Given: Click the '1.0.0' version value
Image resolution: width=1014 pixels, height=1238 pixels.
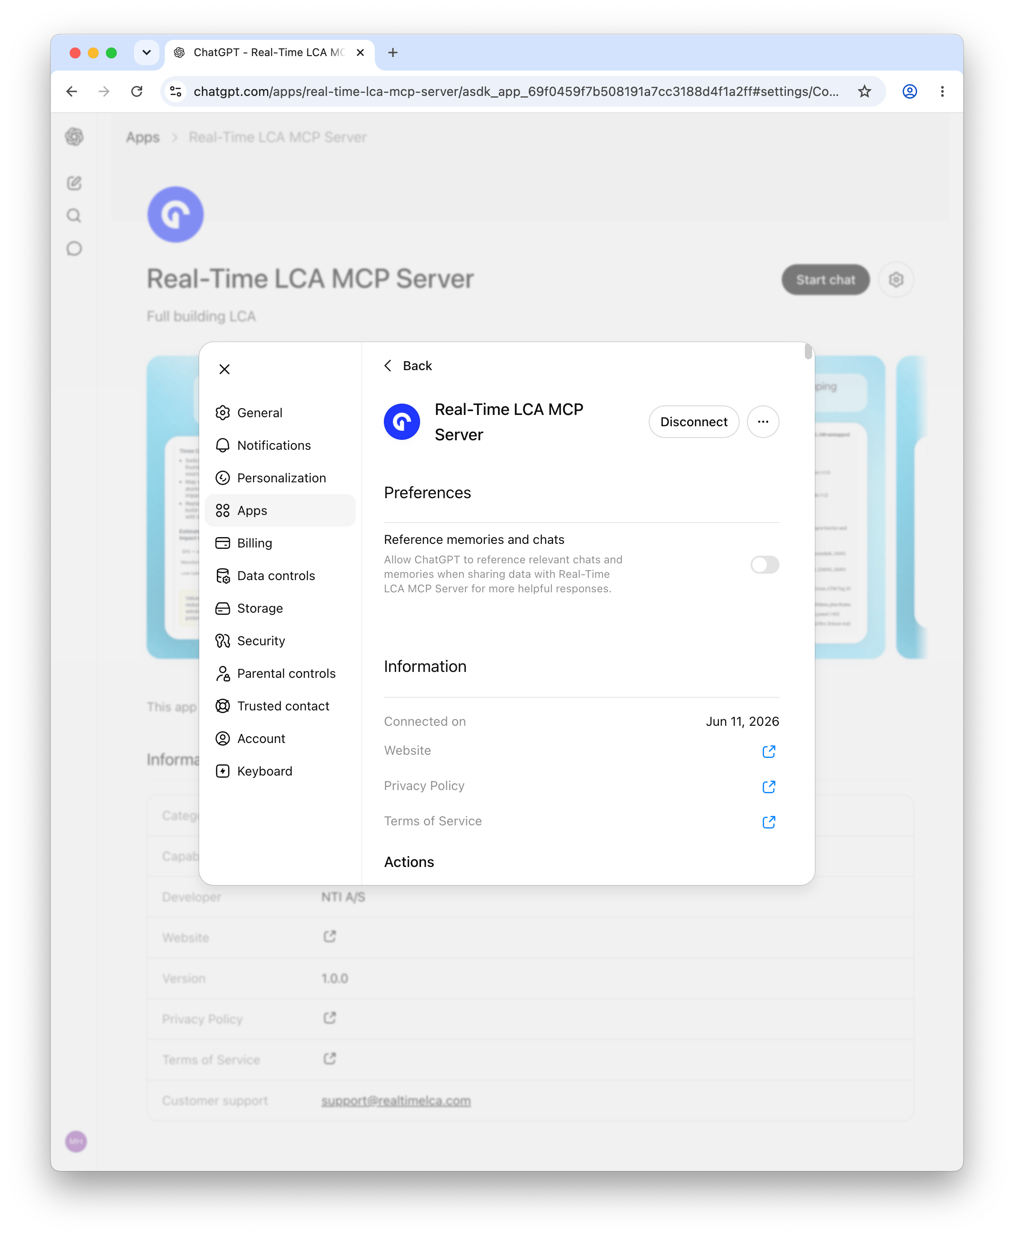Looking at the screenshot, I should tap(335, 978).
